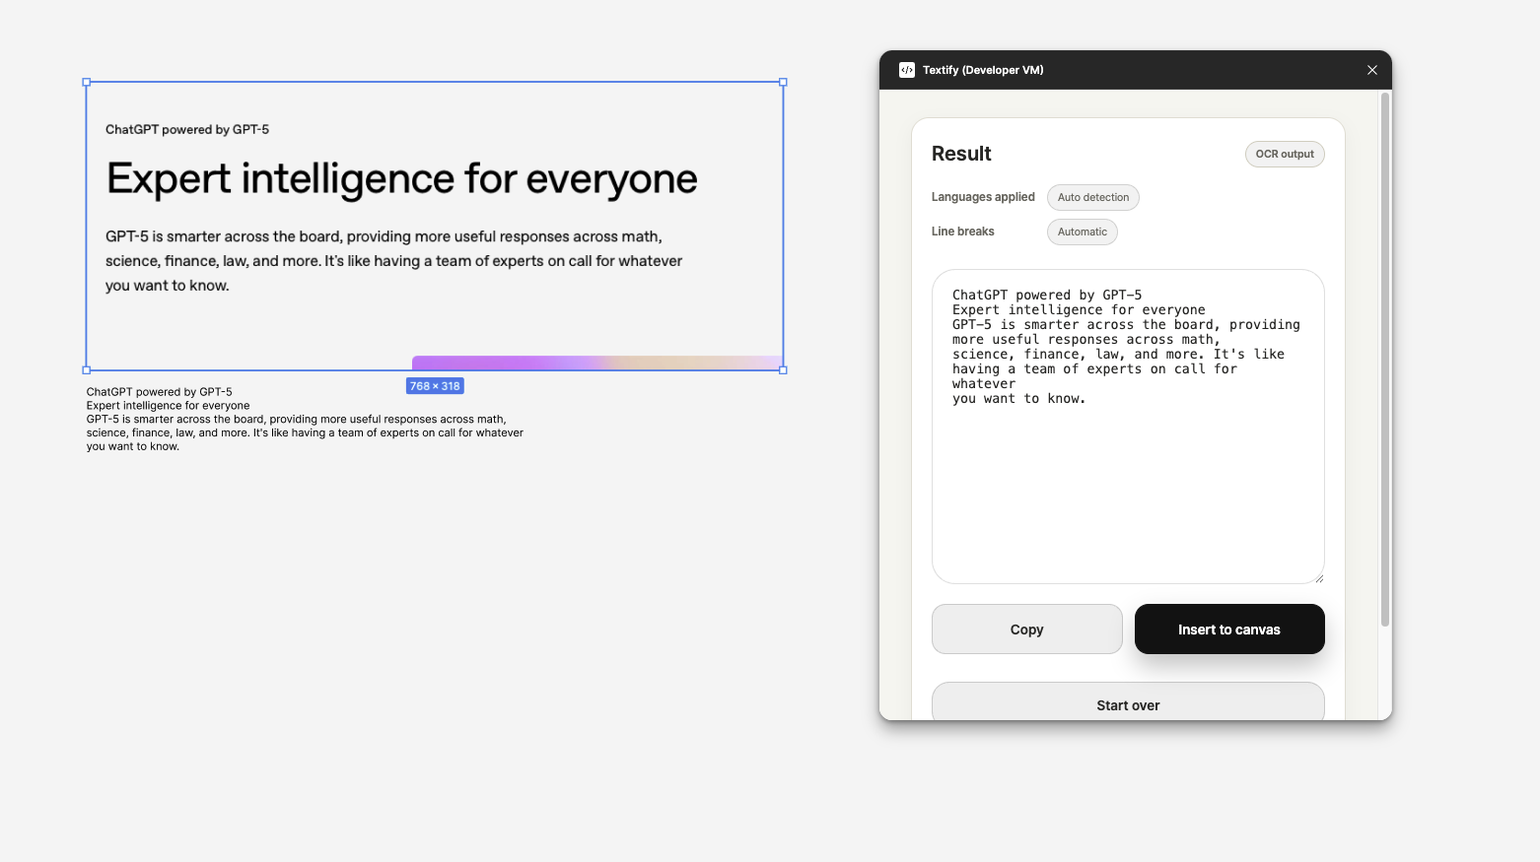This screenshot has height=862, width=1540.
Task: Click the bottom-right selection handle of the frame
Action: pos(782,370)
